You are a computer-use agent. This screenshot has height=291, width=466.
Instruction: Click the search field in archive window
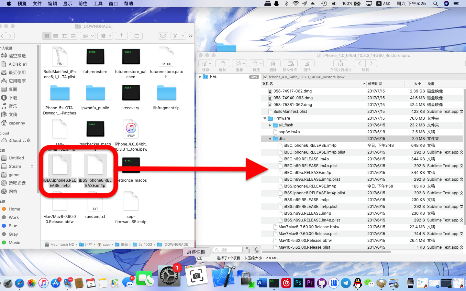click(x=228, y=250)
